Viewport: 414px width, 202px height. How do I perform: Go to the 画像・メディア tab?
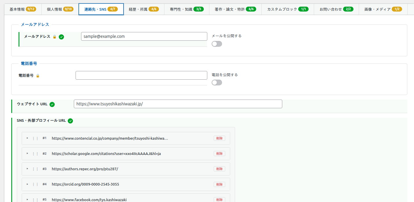click(383, 9)
